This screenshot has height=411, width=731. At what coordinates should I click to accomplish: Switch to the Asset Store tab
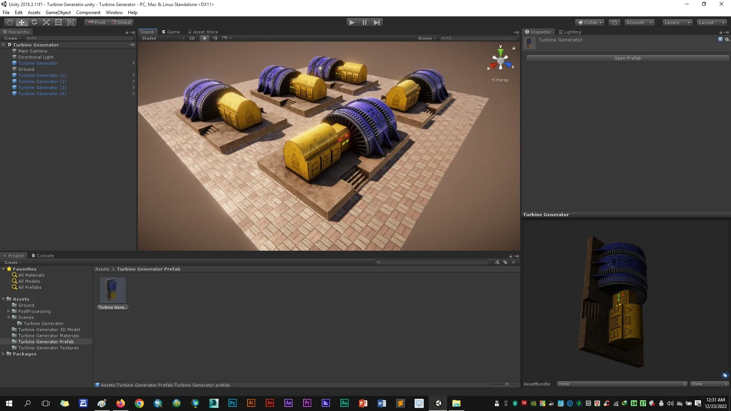[205, 32]
